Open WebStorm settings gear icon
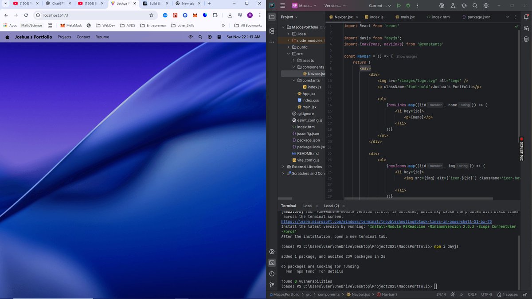Viewport: 532px width, 299px height. tap(486, 6)
